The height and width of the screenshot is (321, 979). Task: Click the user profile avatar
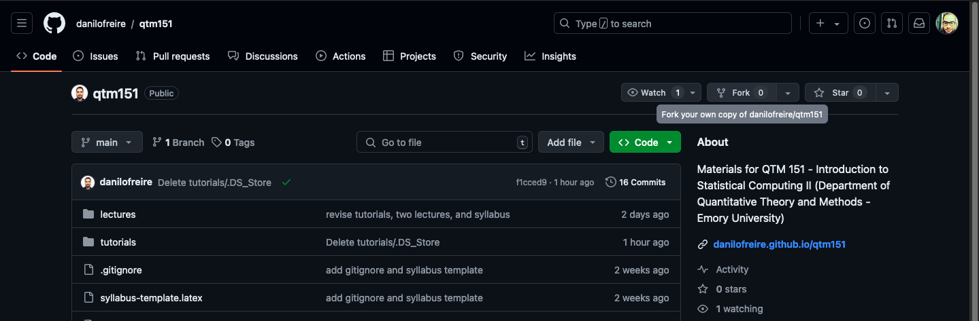[946, 24]
